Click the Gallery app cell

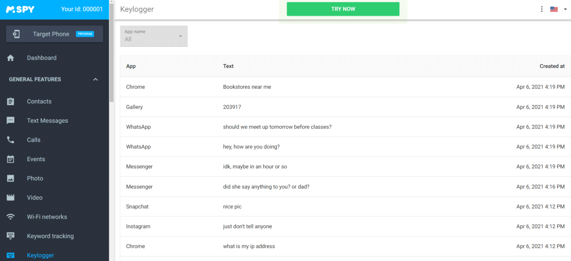click(134, 107)
